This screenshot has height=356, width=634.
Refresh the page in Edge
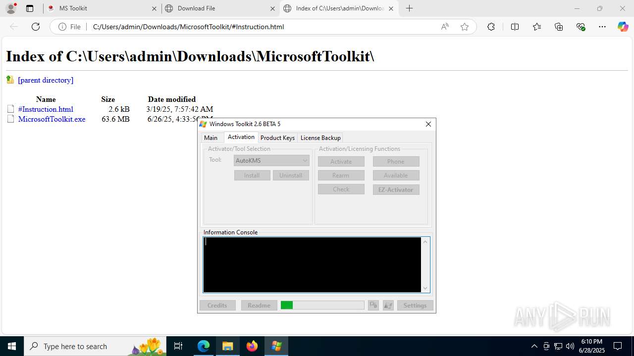click(x=36, y=27)
